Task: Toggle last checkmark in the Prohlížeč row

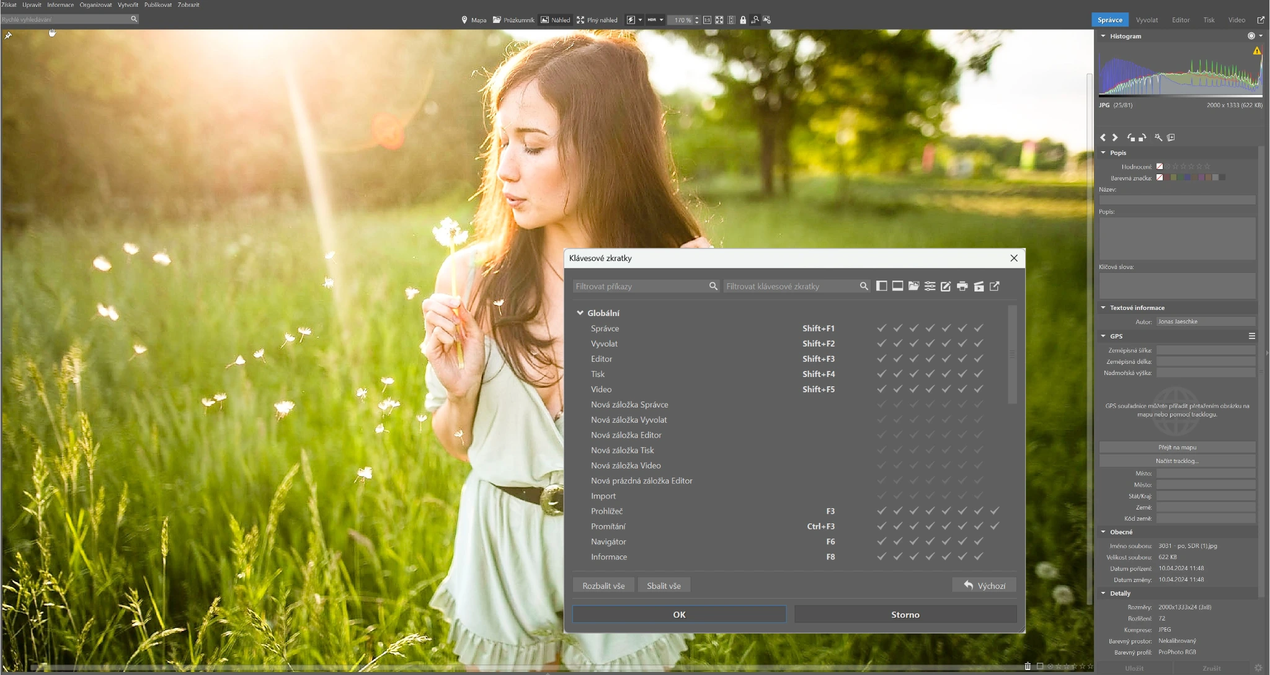Action: (995, 511)
